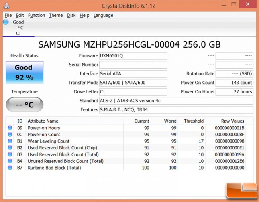Click the Rotation Rate field ---- (SSD)
The width and height of the screenshot is (259, 202).
tap(234, 73)
